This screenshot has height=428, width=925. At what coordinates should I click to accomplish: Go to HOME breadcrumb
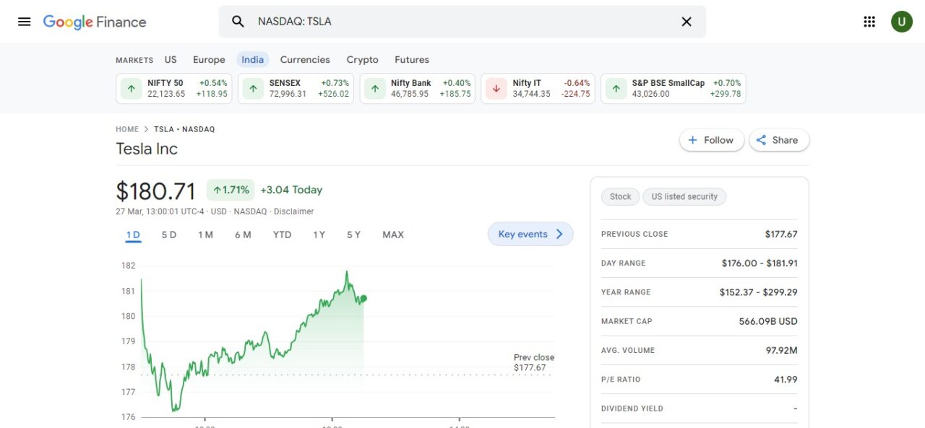click(x=127, y=129)
